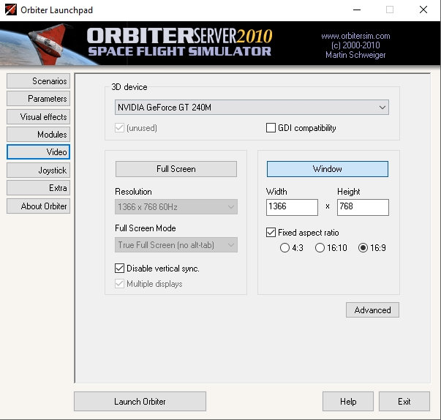
Task: Expand the 3D device dropdown
Action: 252,107
